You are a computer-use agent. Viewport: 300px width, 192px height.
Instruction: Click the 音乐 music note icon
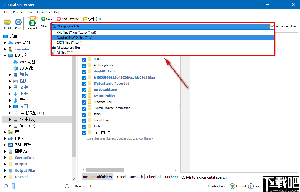tap(16, 100)
